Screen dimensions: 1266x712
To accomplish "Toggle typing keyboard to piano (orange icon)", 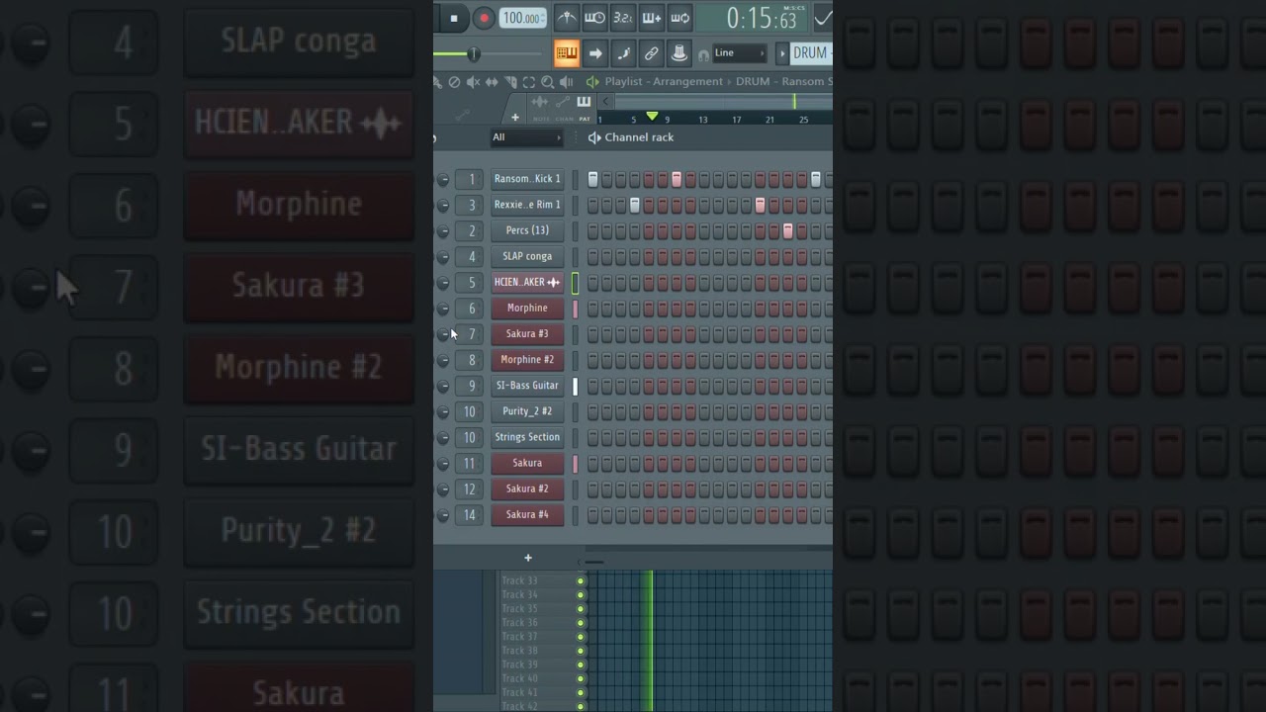I will click(567, 53).
